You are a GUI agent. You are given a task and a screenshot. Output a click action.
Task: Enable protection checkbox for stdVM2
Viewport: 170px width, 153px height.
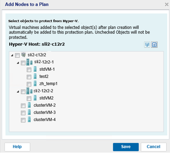click(x=29, y=99)
